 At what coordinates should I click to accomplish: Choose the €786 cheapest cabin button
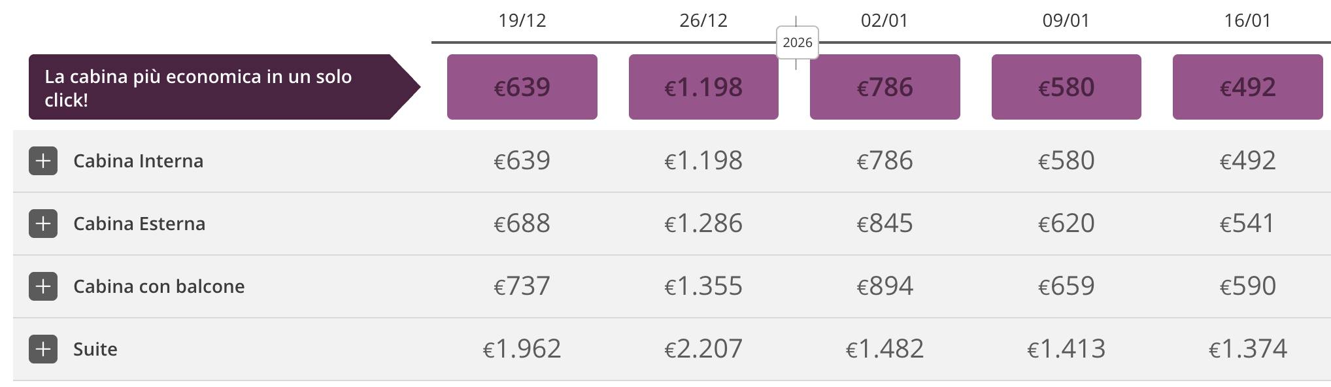[885, 87]
